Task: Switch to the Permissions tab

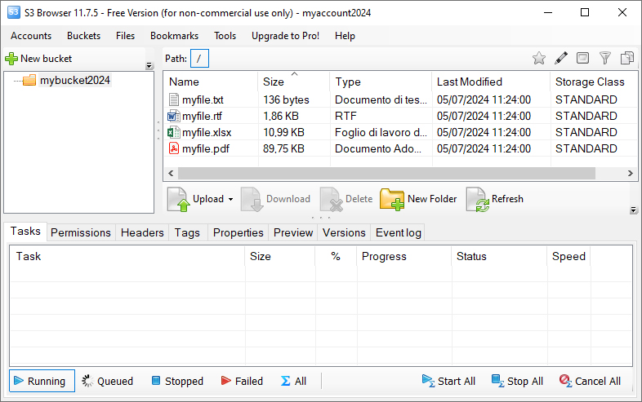Action: (x=81, y=232)
